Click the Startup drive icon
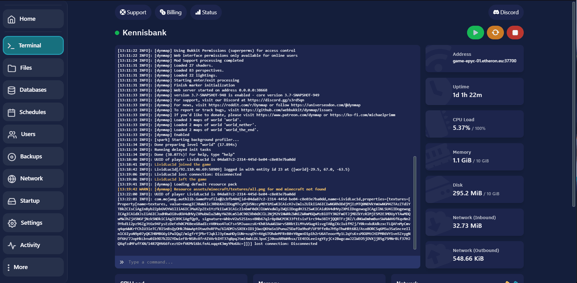The image size is (577, 283). pos(12,201)
